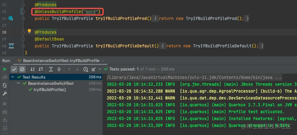Show more toolbar actions chevrons

[x=100, y=70]
